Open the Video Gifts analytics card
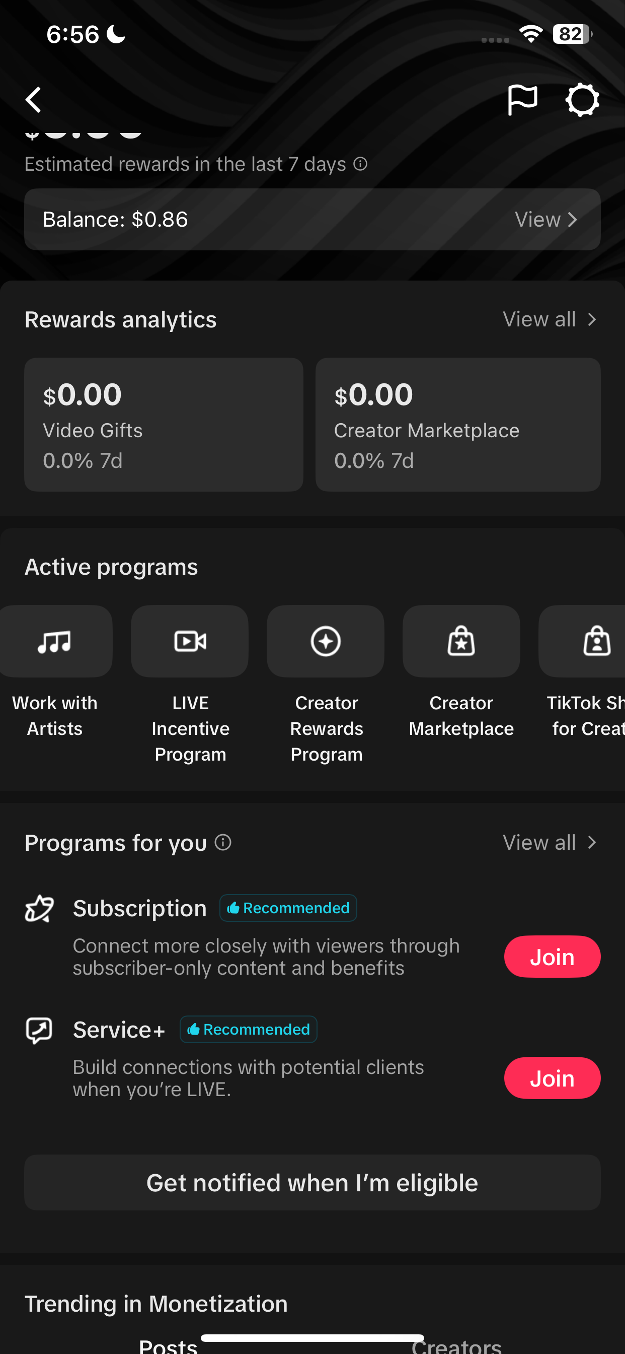The image size is (625, 1354). pyautogui.click(x=164, y=425)
